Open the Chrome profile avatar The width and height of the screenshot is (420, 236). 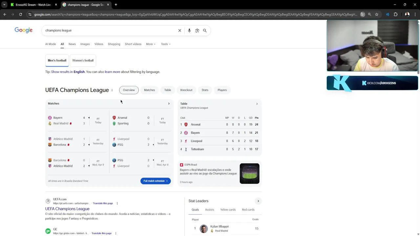[x=407, y=14]
